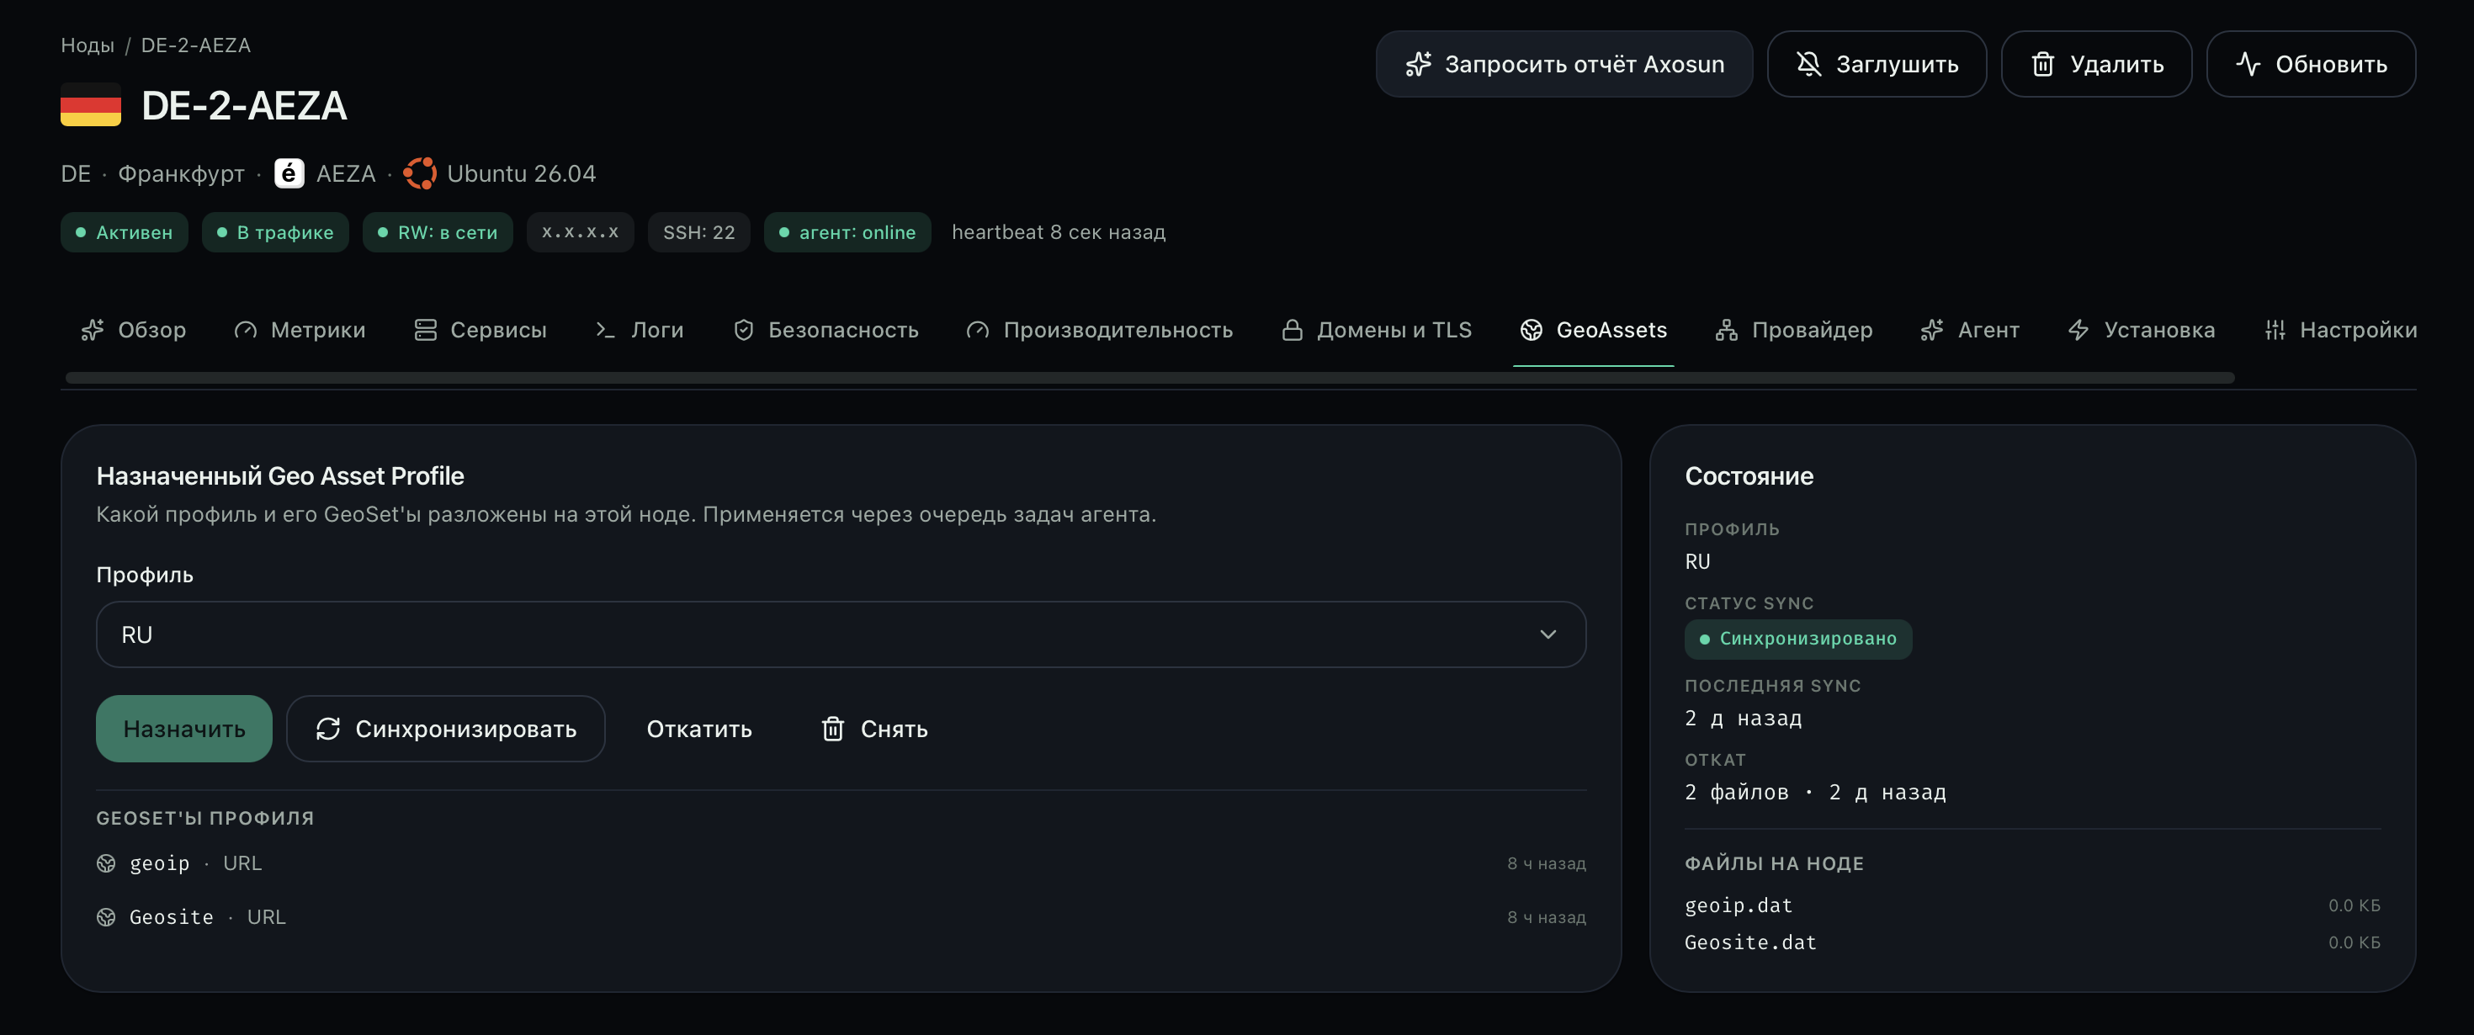Click the SSH: 22 chip
Image resolution: width=2474 pixels, height=1035 pixels.
pos(699,232)
